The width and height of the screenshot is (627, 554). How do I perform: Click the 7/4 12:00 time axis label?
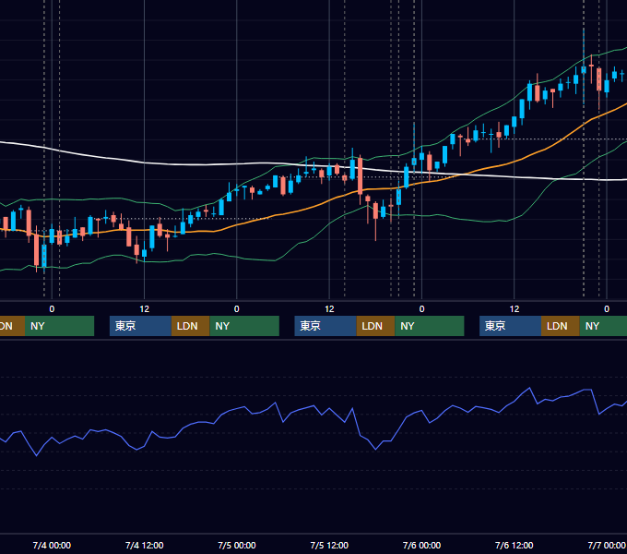(145, 545)
